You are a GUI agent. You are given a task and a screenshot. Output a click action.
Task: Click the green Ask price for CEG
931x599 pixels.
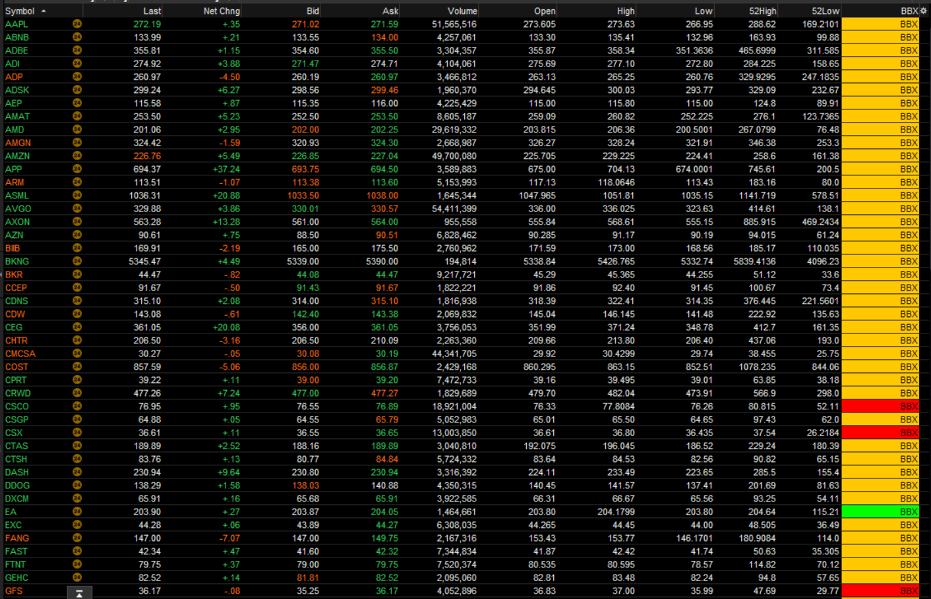point(384,328)
